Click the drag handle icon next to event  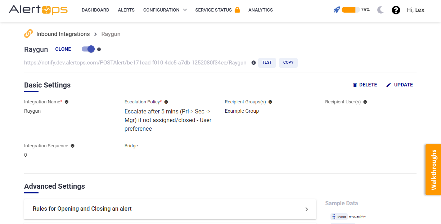coord(334,217)
